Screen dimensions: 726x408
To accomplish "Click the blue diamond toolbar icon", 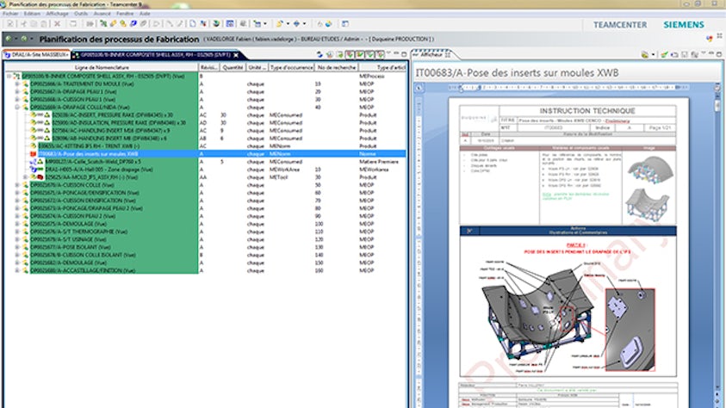I will pyautogui.click(x=297, y=24).
